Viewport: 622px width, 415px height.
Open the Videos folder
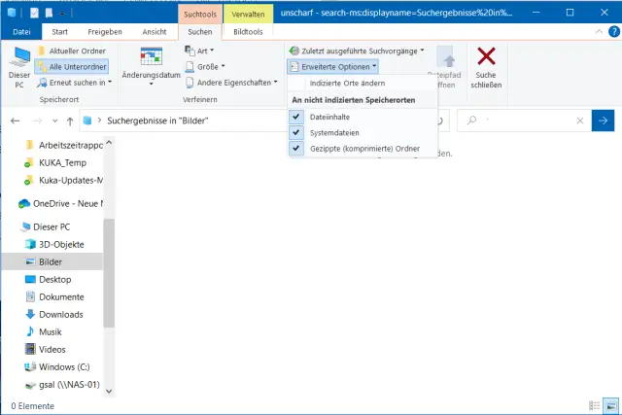coord(46,349)
